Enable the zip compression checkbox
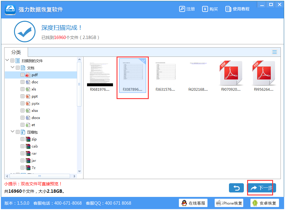This screenshot has width=285, height=210. point(22,139)
